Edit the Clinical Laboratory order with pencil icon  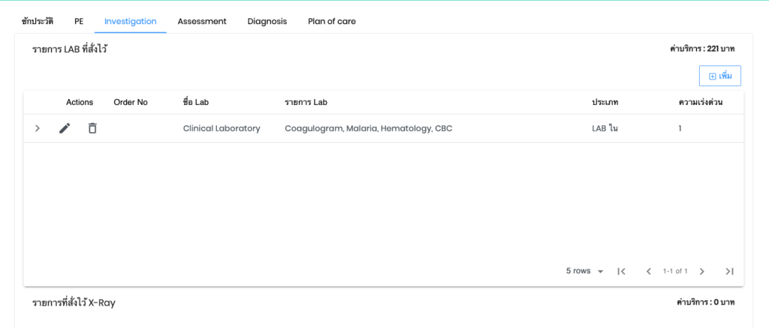(x=65, y=128)
